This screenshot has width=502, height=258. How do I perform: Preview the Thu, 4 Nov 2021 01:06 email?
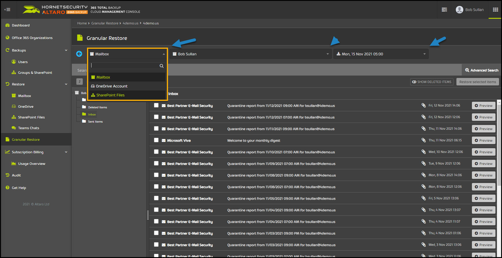(x=484, y=233)
